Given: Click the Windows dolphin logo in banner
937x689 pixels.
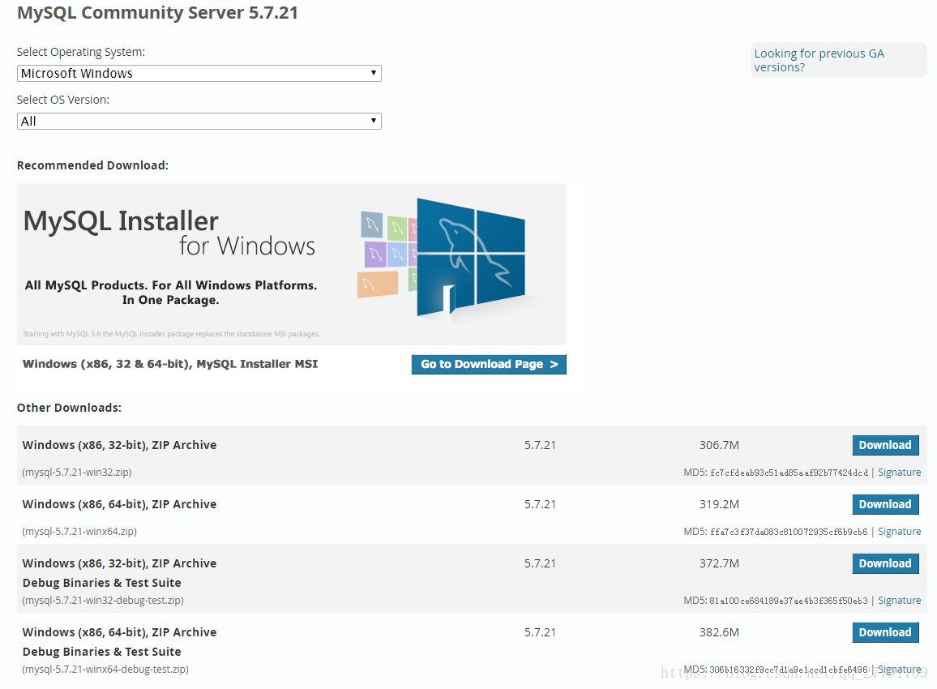Looking at the screenshot, I should point(471,257).
